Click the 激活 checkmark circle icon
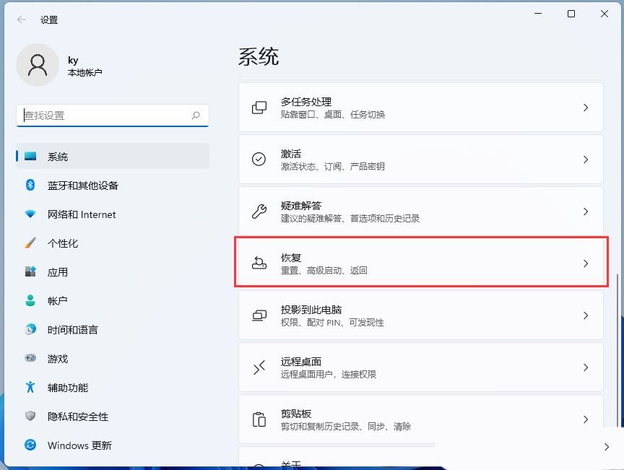Image resolution: width=624 pixels, height=470 pixels. (x=259, y=159)
